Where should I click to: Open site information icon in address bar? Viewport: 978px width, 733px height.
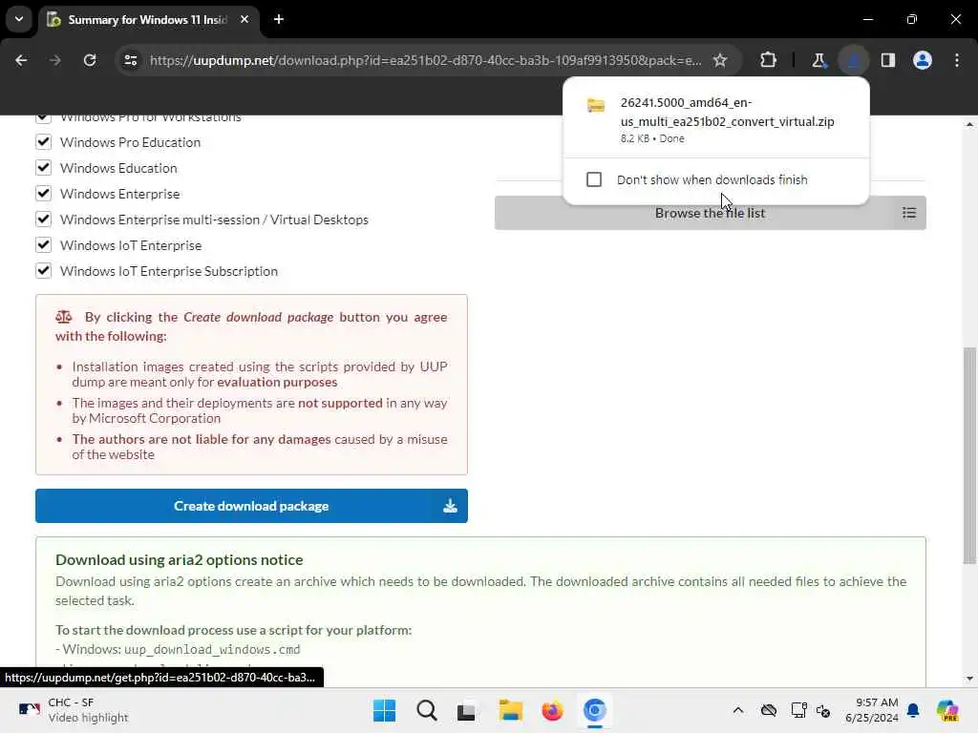coord(130,60)
